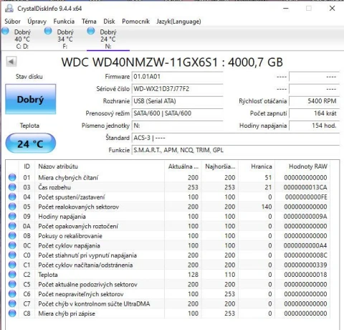Click RAW value 0000000013CA

(x=305, y=187)
